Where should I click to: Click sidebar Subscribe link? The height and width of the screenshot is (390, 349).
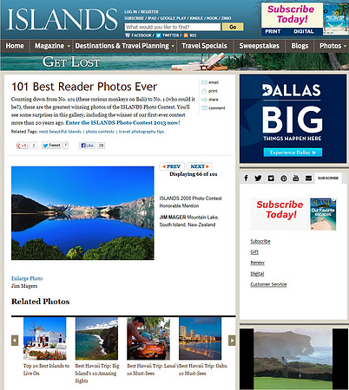coord(260,242)
